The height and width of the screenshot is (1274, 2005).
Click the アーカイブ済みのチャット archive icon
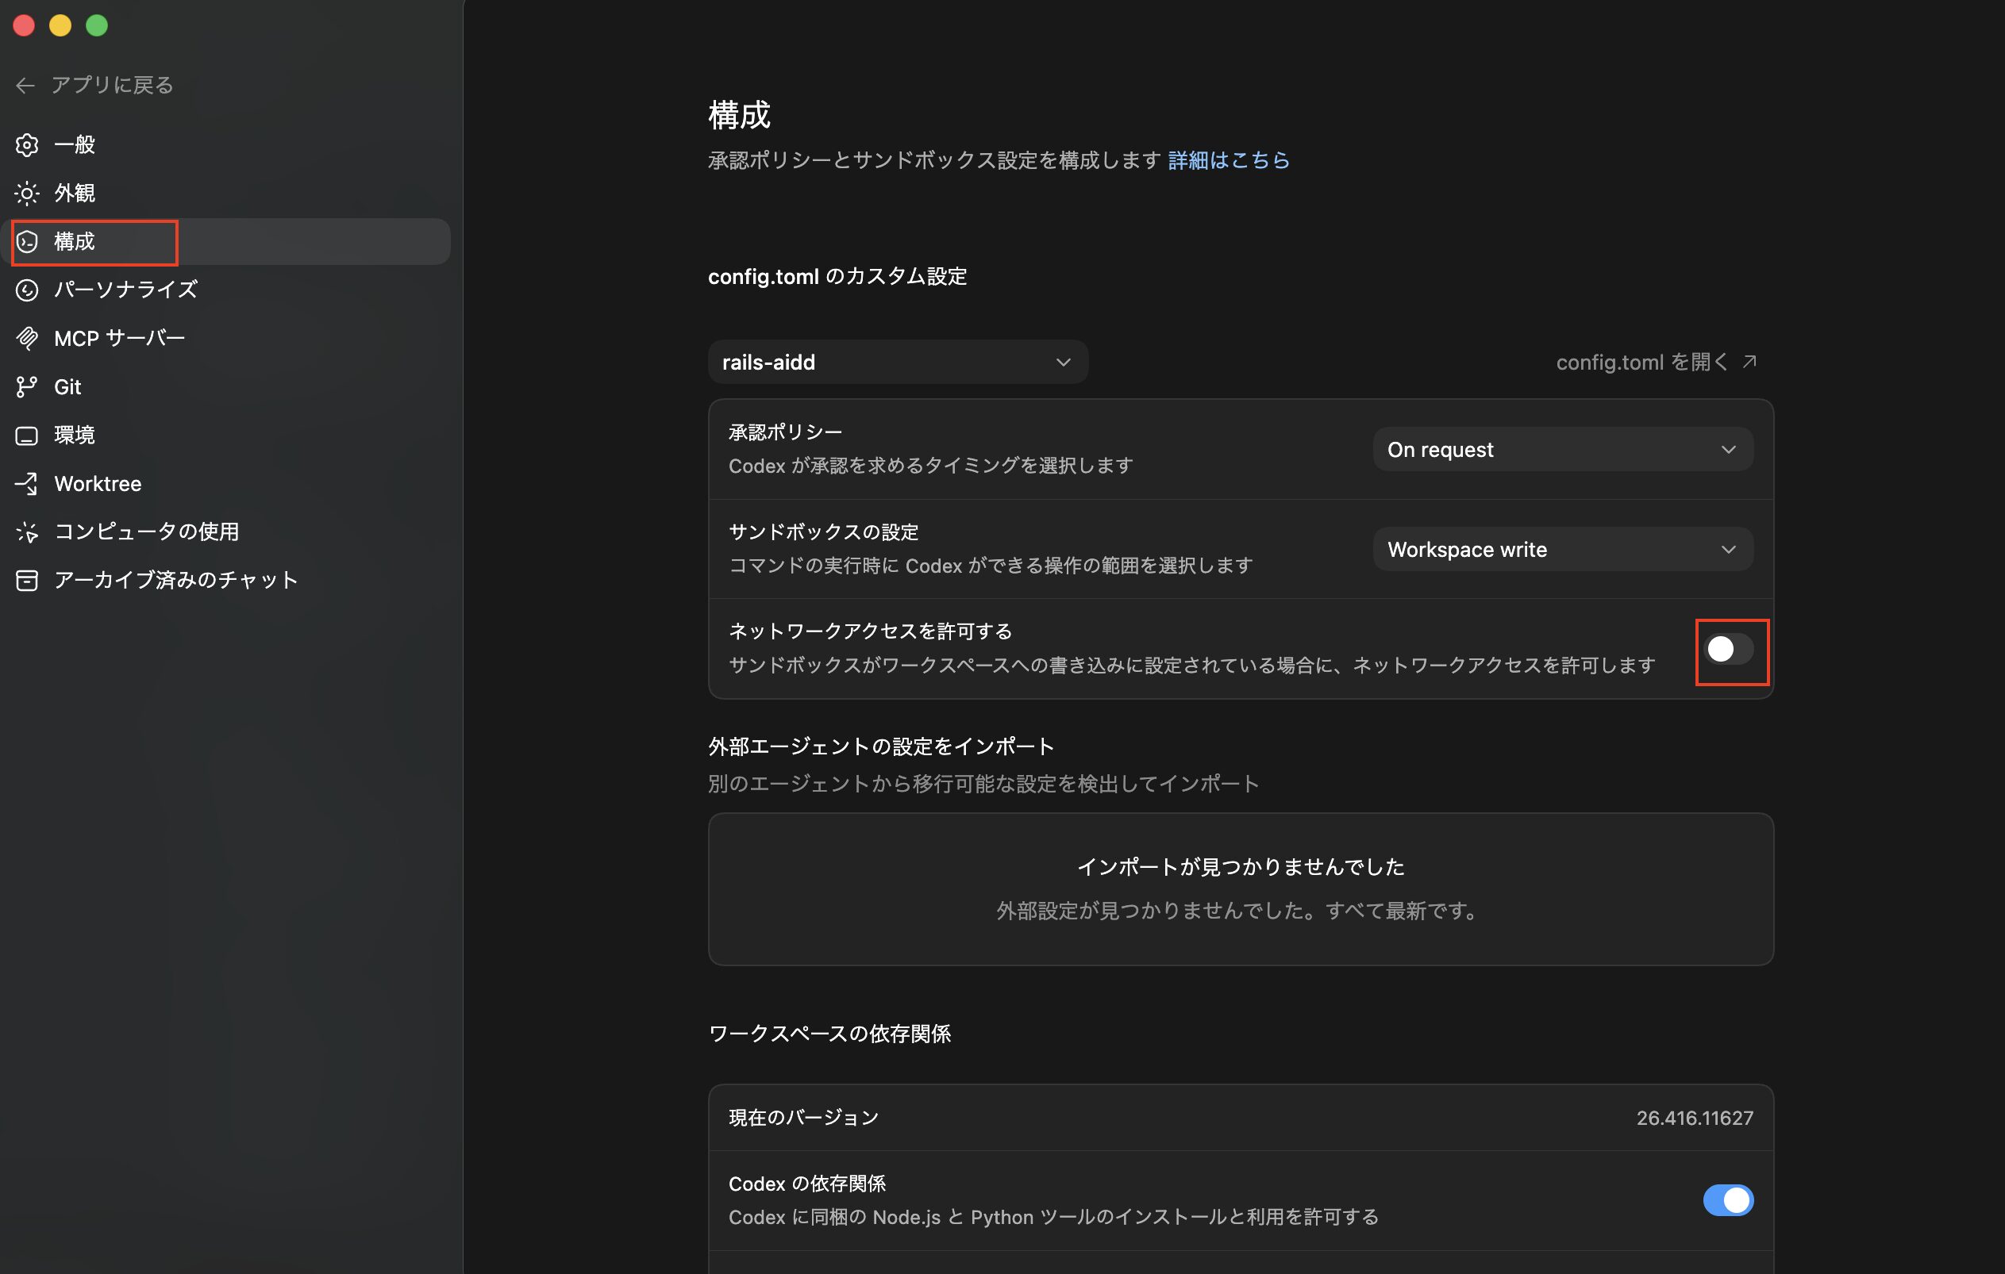click(x=27, y=580)
